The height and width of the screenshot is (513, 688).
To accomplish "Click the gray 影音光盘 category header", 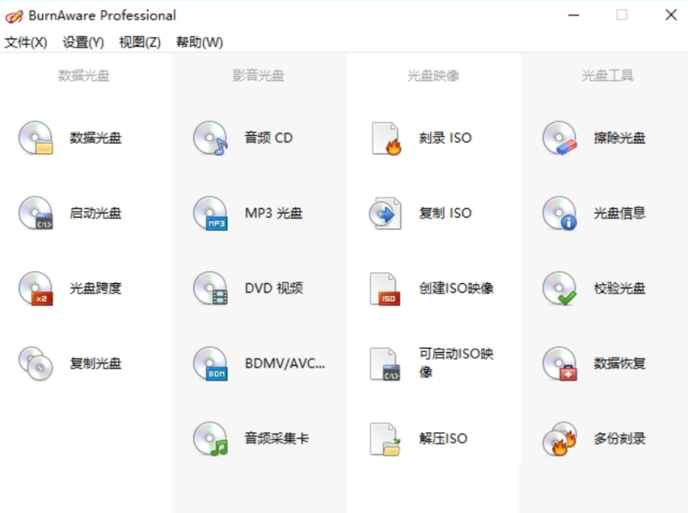I will click(259, 76).
